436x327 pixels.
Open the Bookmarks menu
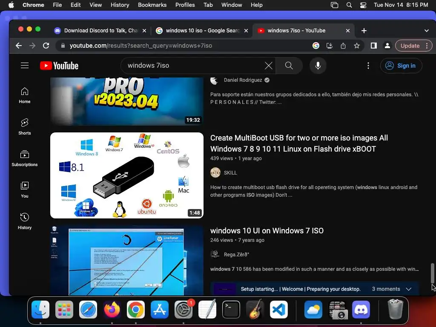tap(152, 5)
